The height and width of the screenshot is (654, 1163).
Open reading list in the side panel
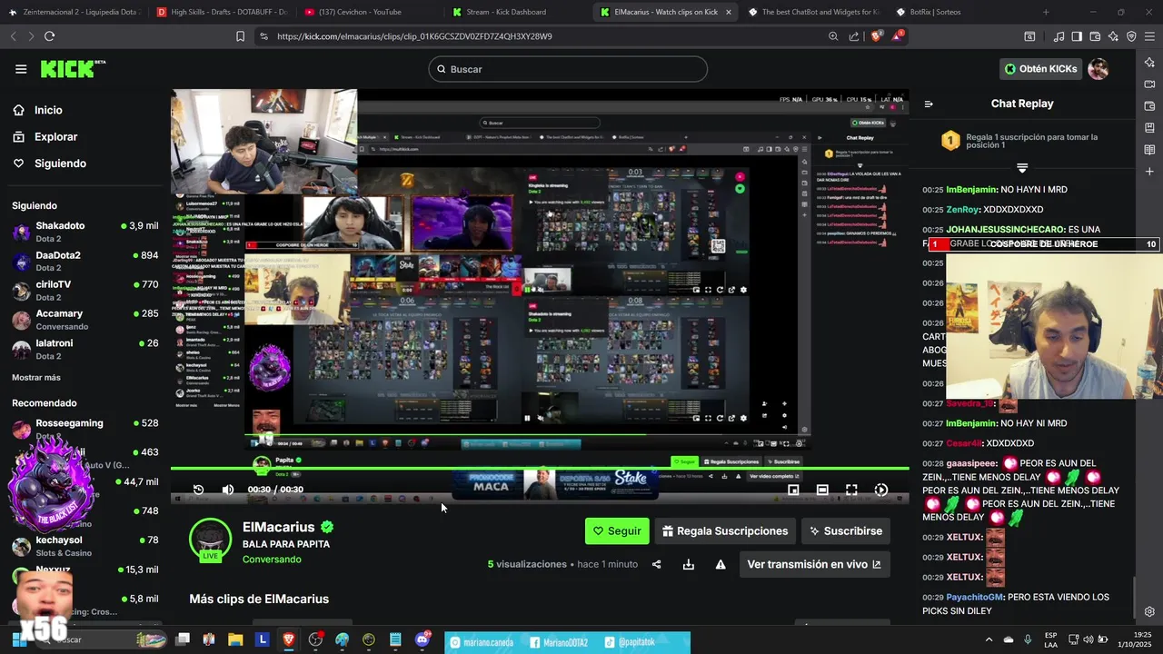[x=1149, y=150]
